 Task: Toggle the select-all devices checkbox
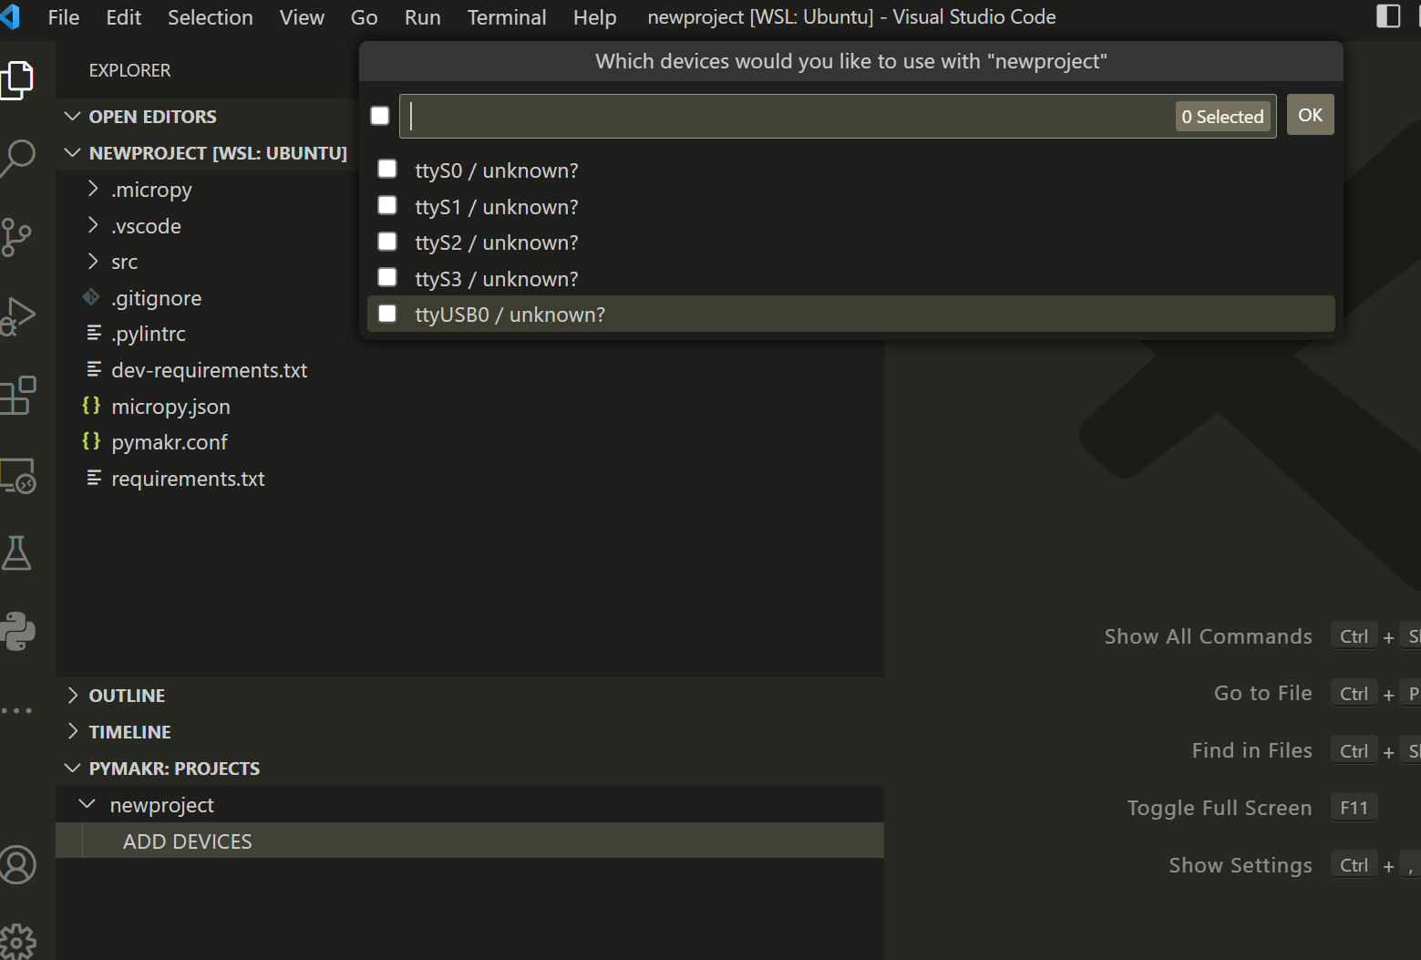click(380, 116)
